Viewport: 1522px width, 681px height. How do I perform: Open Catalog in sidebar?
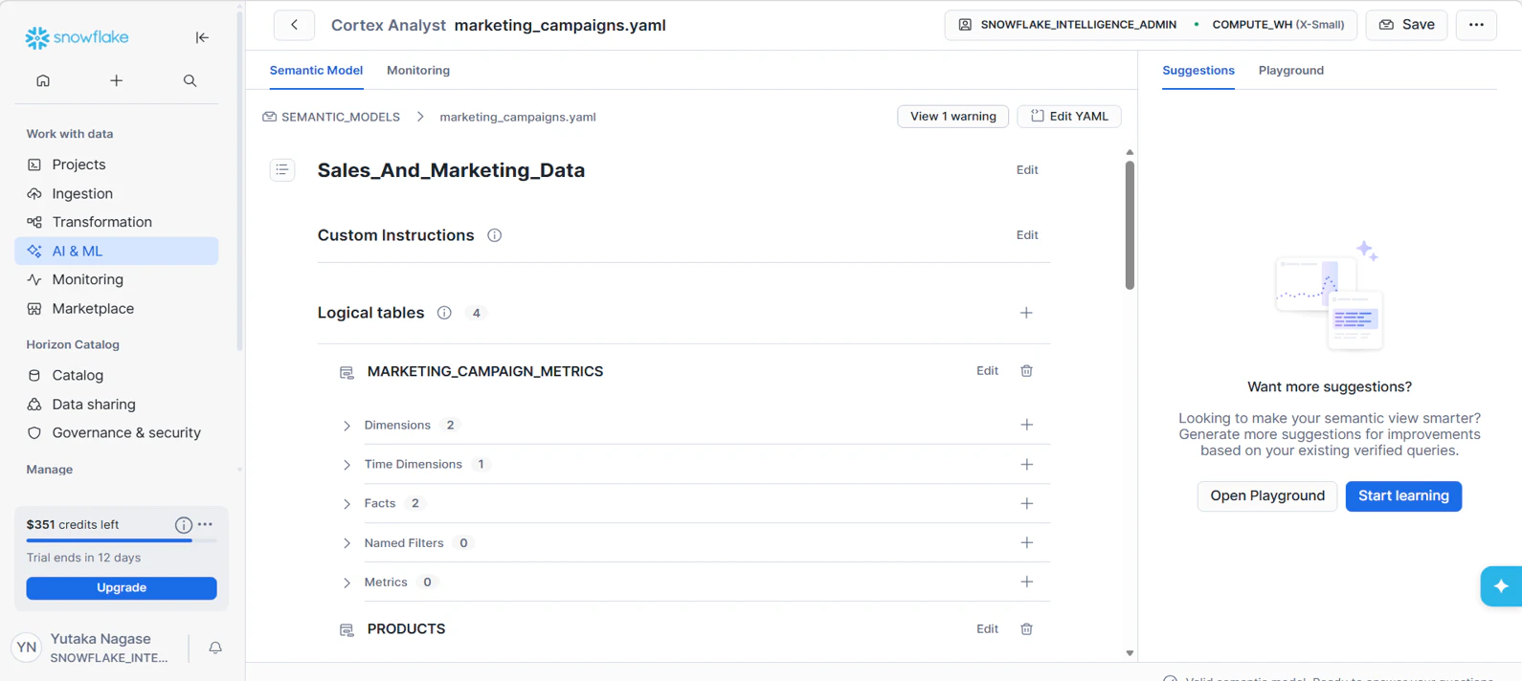(x=117, y=375)
